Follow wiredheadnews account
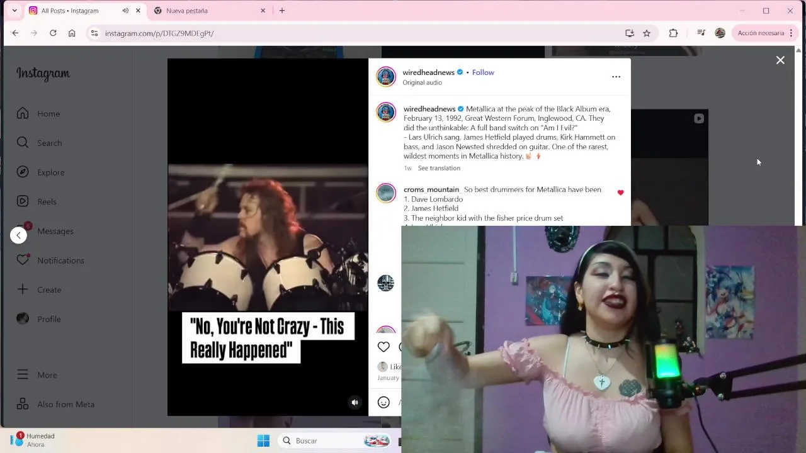 (x=483, y=72)
